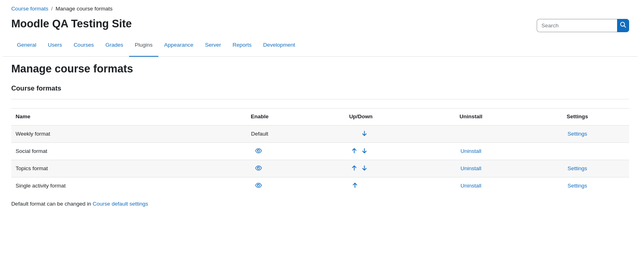Disable Social format via eye icon

[258, 151]
